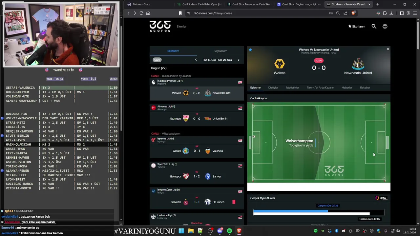Reload the 365scores page
This screenshot has height=236, width=420.
141,13
